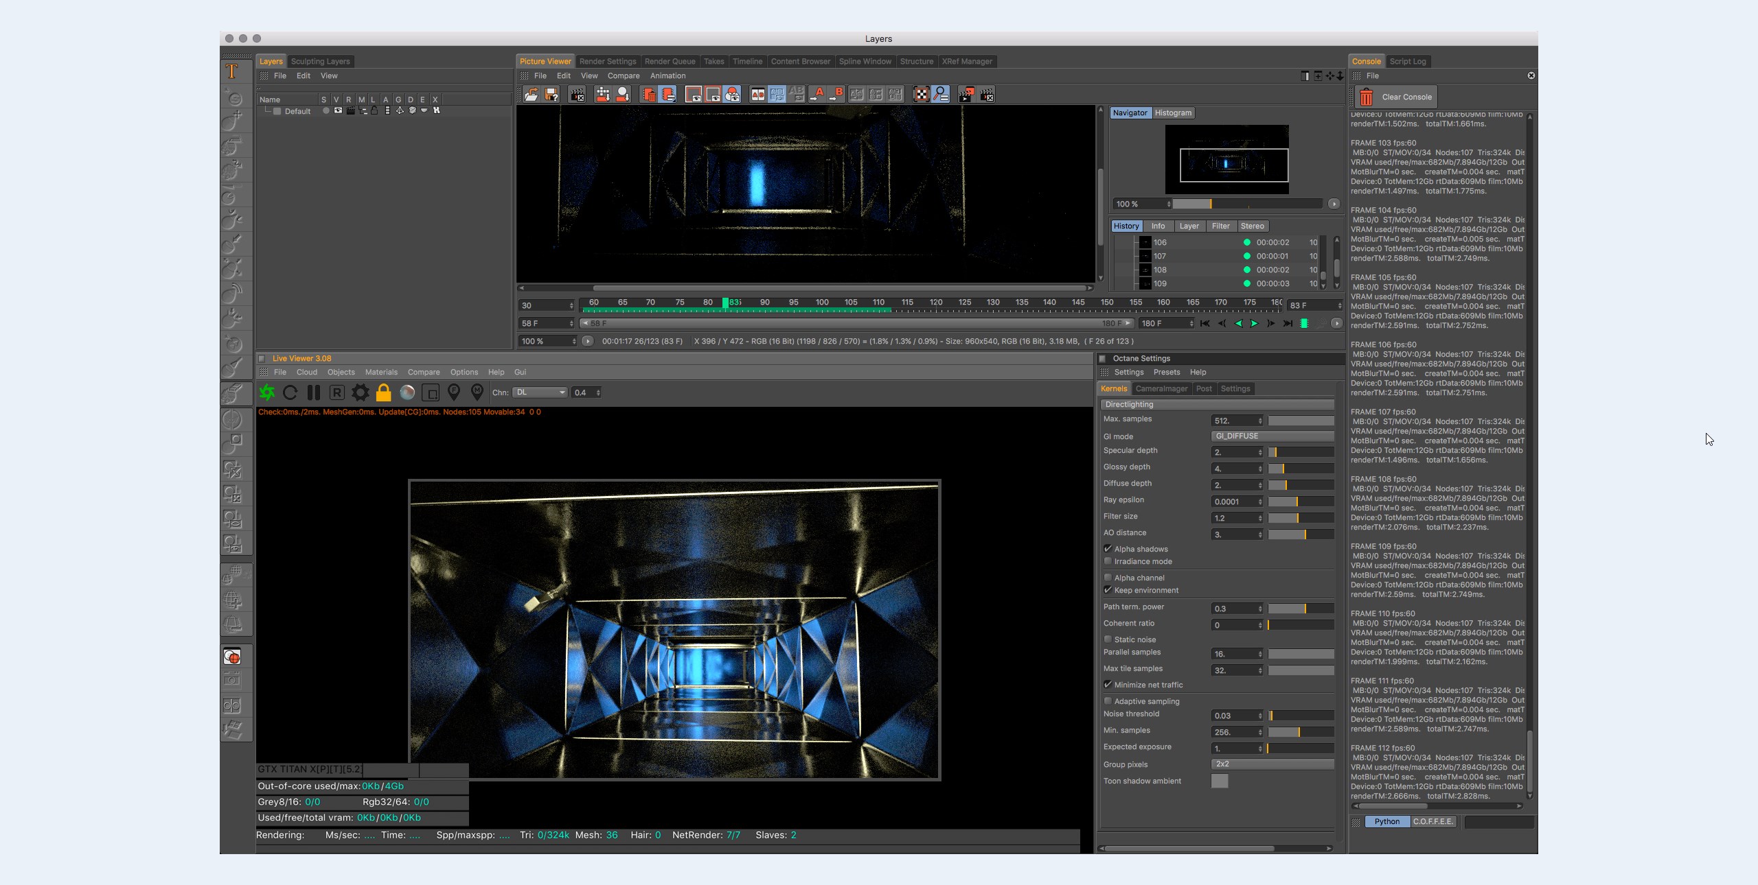1758x885 pixels.
Task: Click the Clear Console button
Action: 1395,97
